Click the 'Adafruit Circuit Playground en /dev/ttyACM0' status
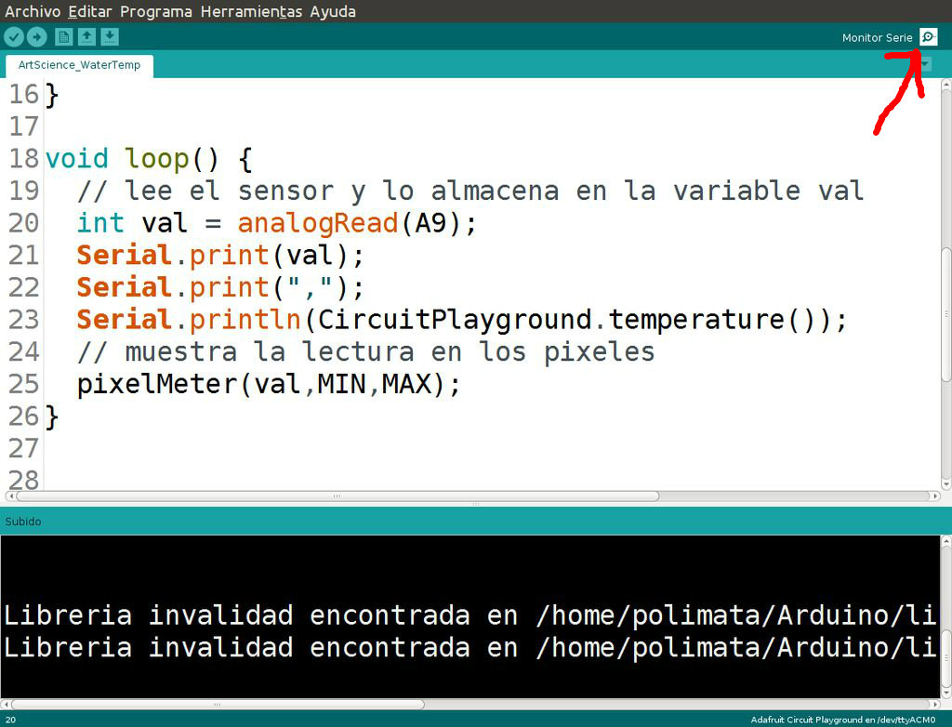Screen dimensions: 952x727 [842, 720]
